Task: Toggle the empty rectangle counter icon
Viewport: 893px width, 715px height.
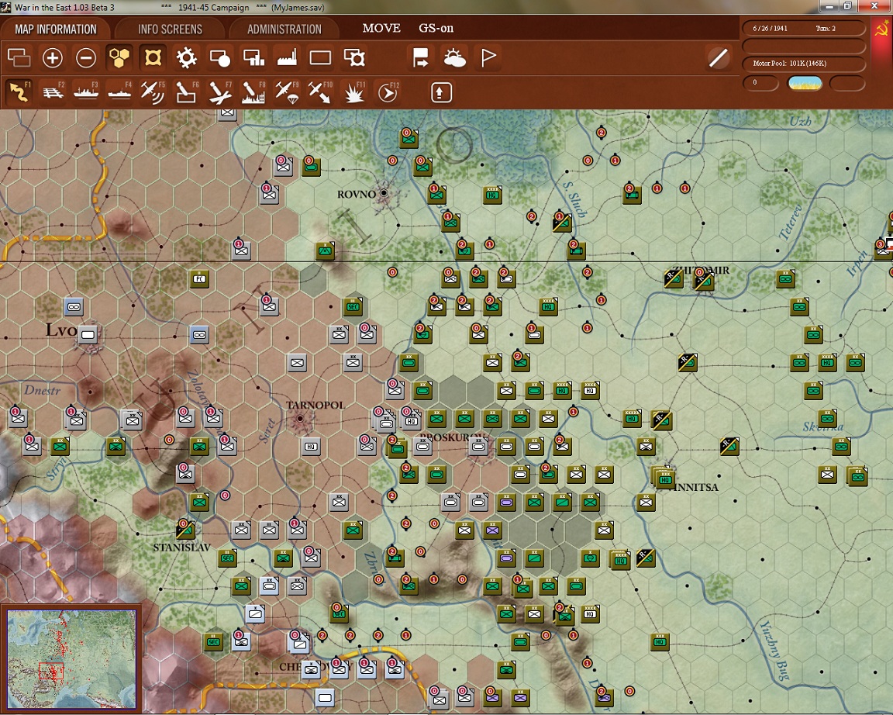Action: (320, 57)
